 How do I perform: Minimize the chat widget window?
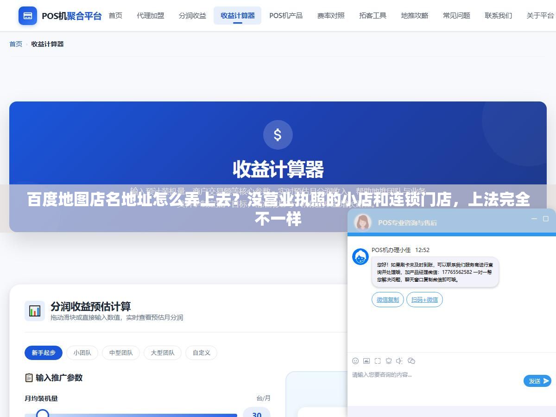[534, 219]
